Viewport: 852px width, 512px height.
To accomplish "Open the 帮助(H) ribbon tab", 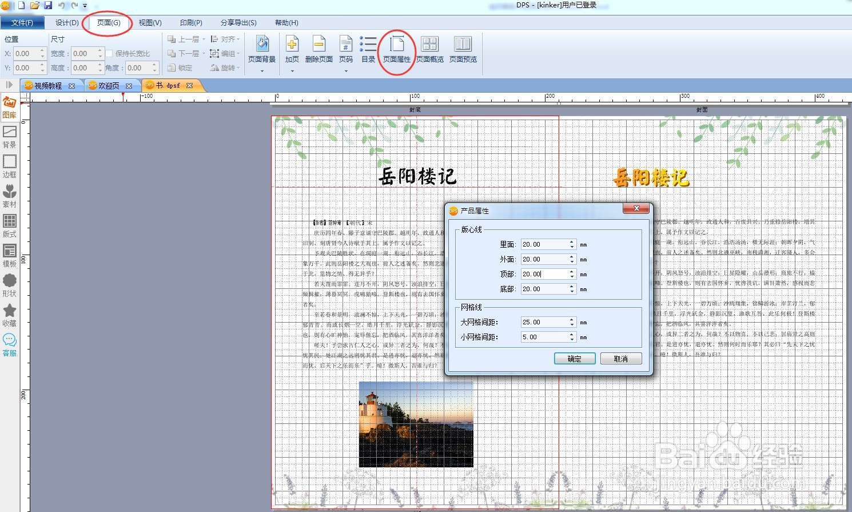I will tap(286, 23).
